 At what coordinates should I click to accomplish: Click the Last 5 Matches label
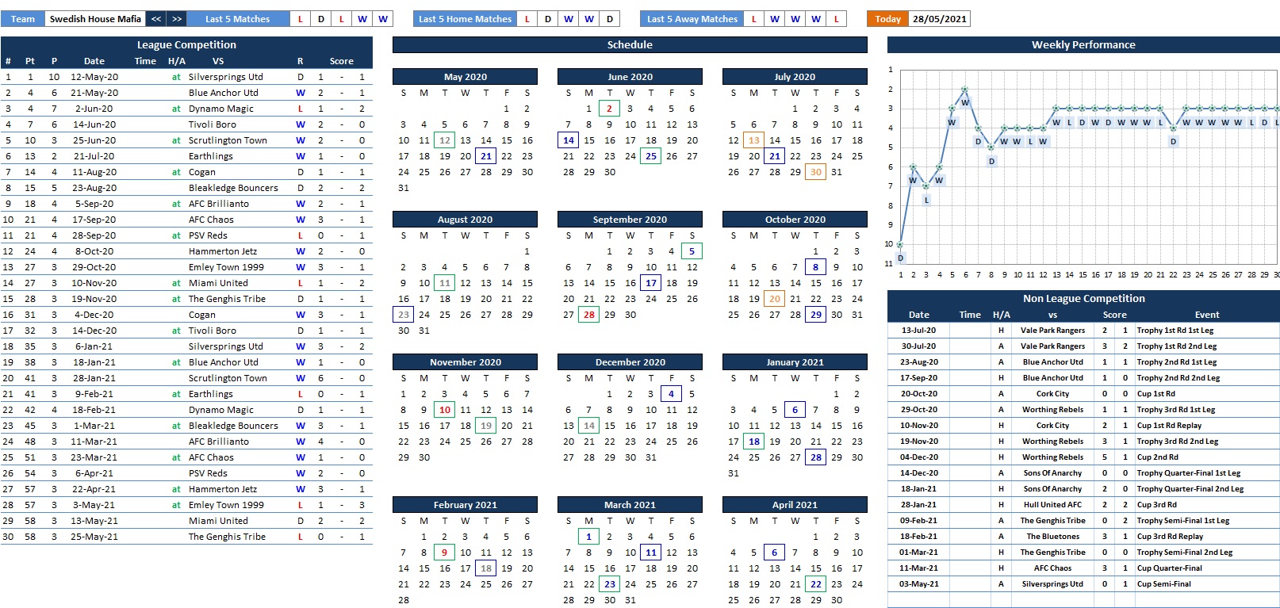point(237,19)
